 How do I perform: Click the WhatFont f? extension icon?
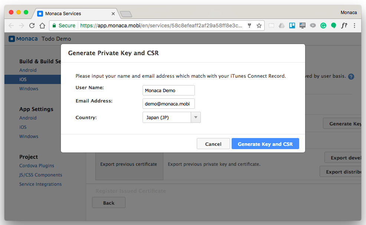pos(344,26)
